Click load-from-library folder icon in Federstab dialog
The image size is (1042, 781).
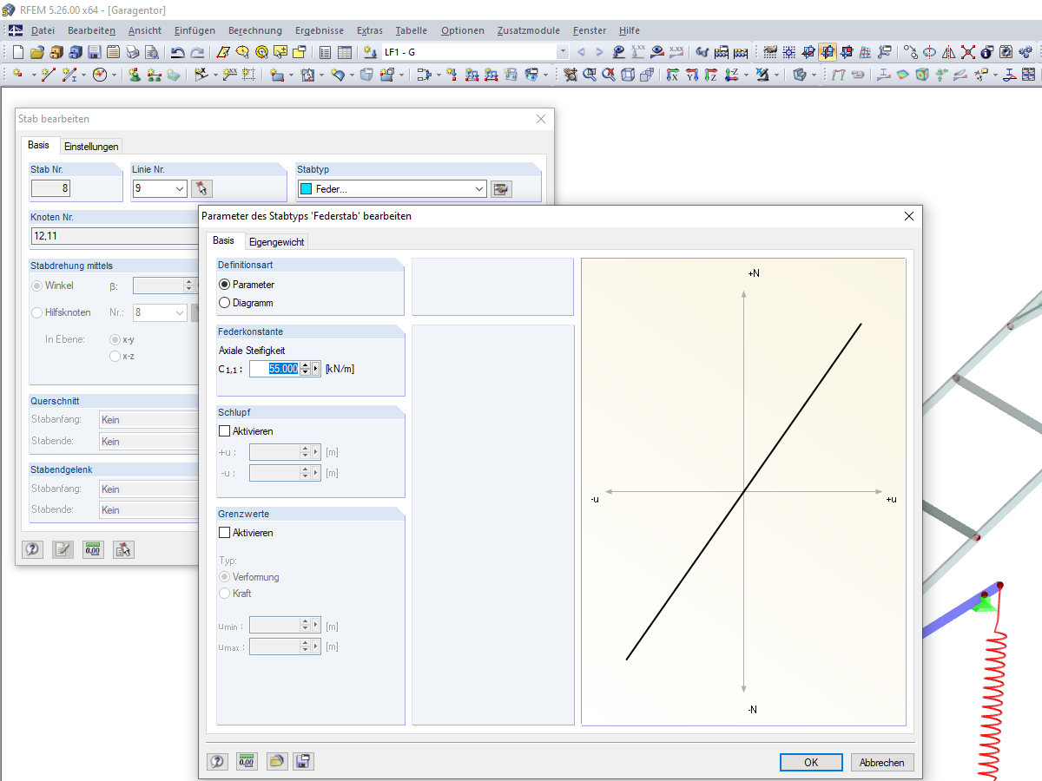[276, 762]
